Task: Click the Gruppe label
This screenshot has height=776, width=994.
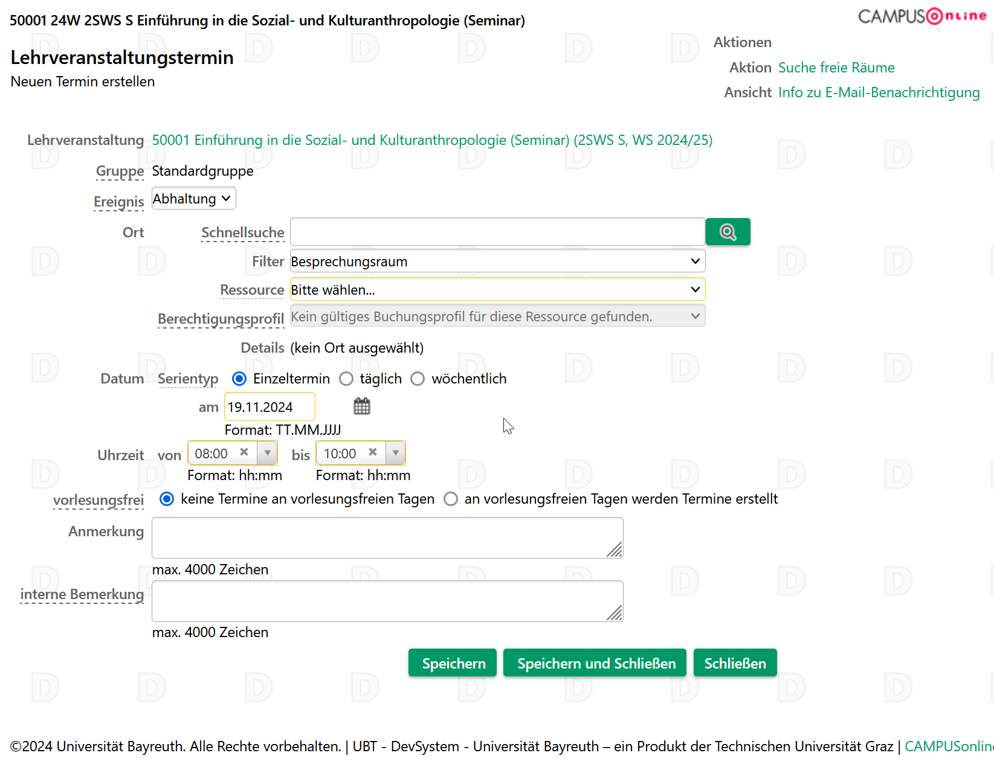Action: point(120,171)
